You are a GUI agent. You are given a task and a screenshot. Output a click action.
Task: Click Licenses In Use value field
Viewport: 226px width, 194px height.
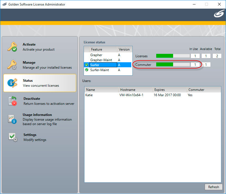(195, 56)
